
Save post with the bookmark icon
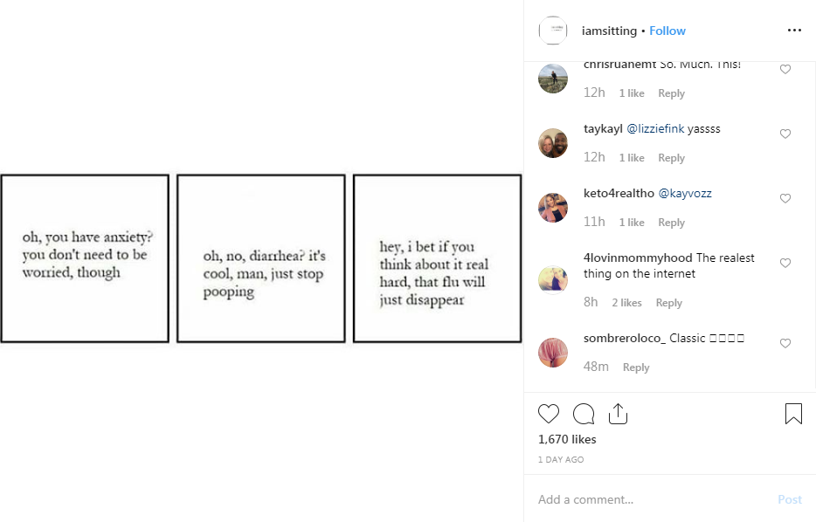coord(793,414)
